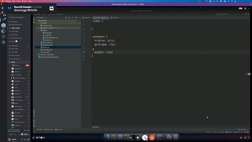Open the Problems tool window tab
This screenshot has width=252, height=142.
pyautogui.click(x=49, y=130)
